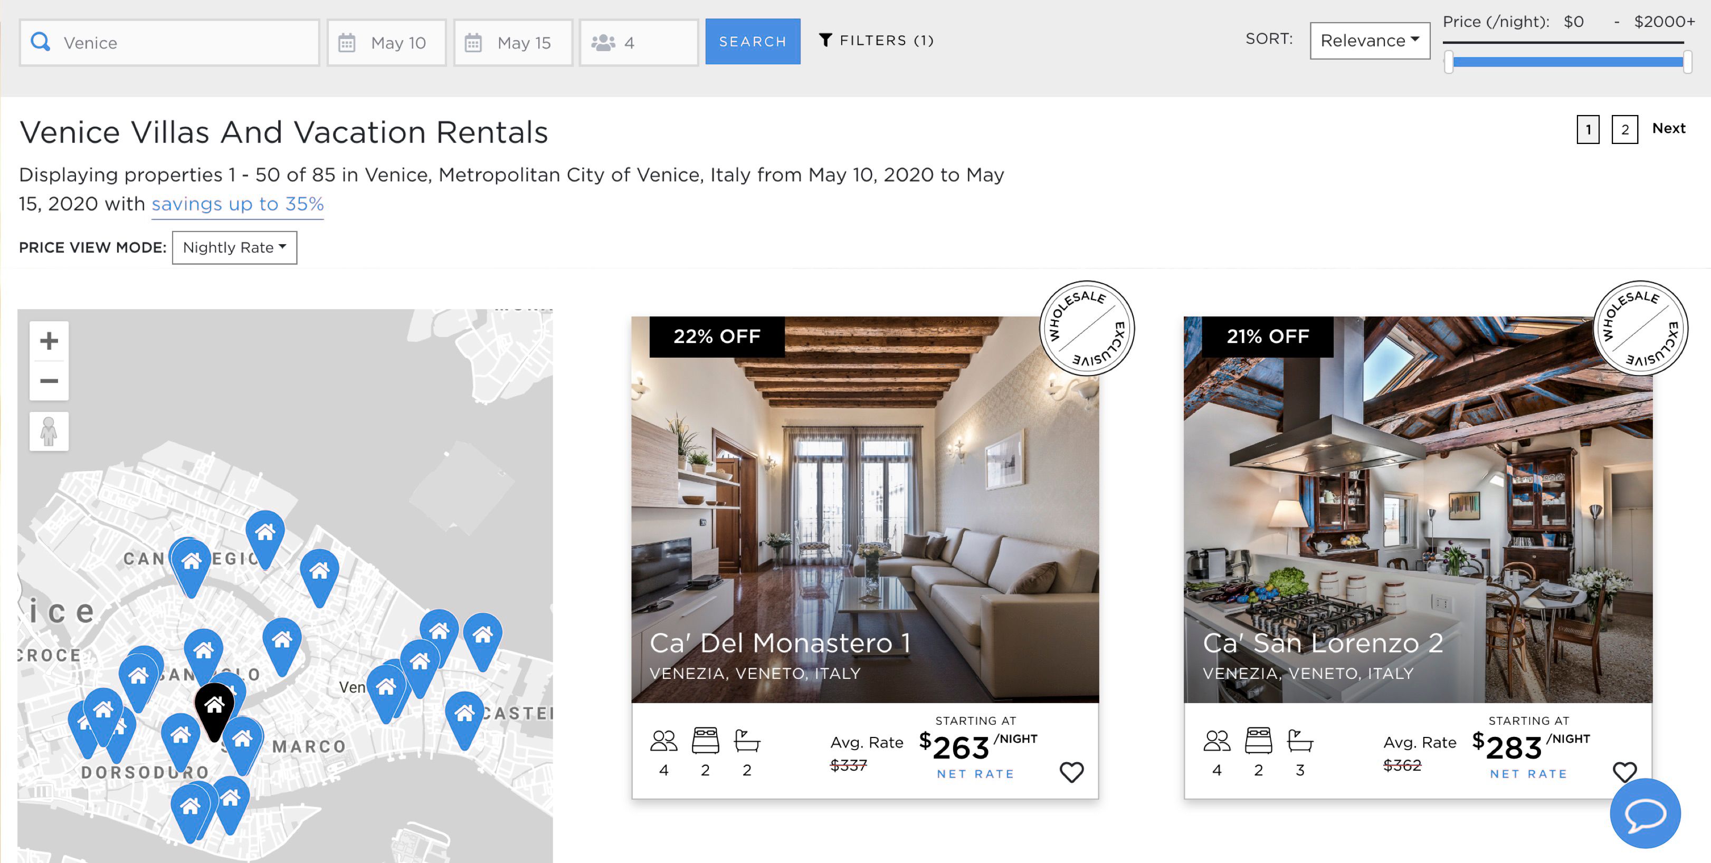Click the guests count field showing 4
Image resolution: width=1711 pixels, height=863 pixels.
(x=638, y=43)
